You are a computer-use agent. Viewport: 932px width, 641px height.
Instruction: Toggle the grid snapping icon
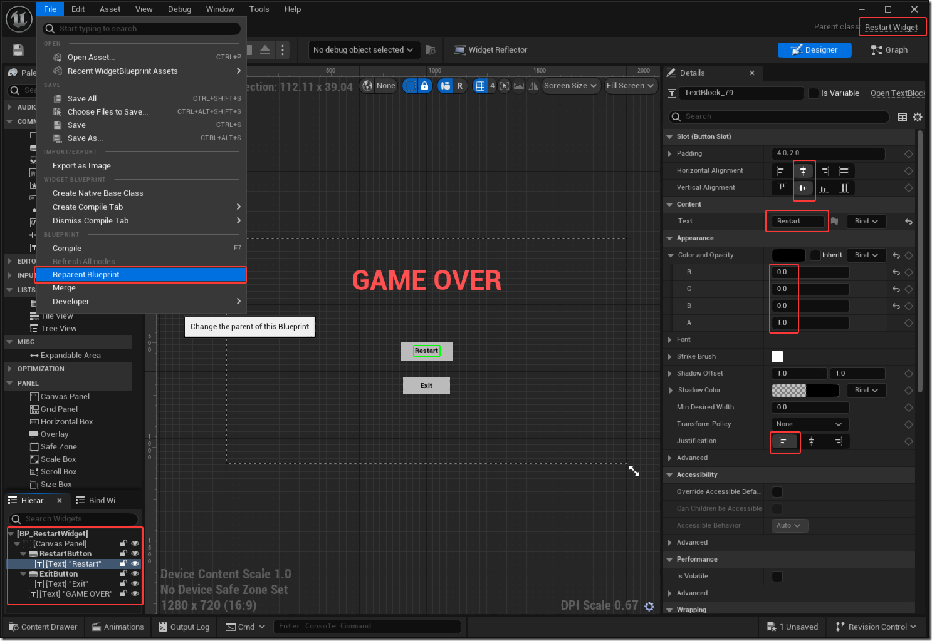pos(481,86)
